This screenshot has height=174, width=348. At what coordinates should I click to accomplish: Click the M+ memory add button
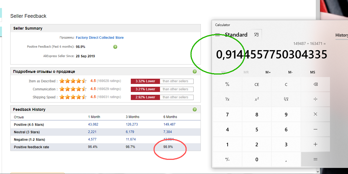pyautogui.click(x=268, y=72)
